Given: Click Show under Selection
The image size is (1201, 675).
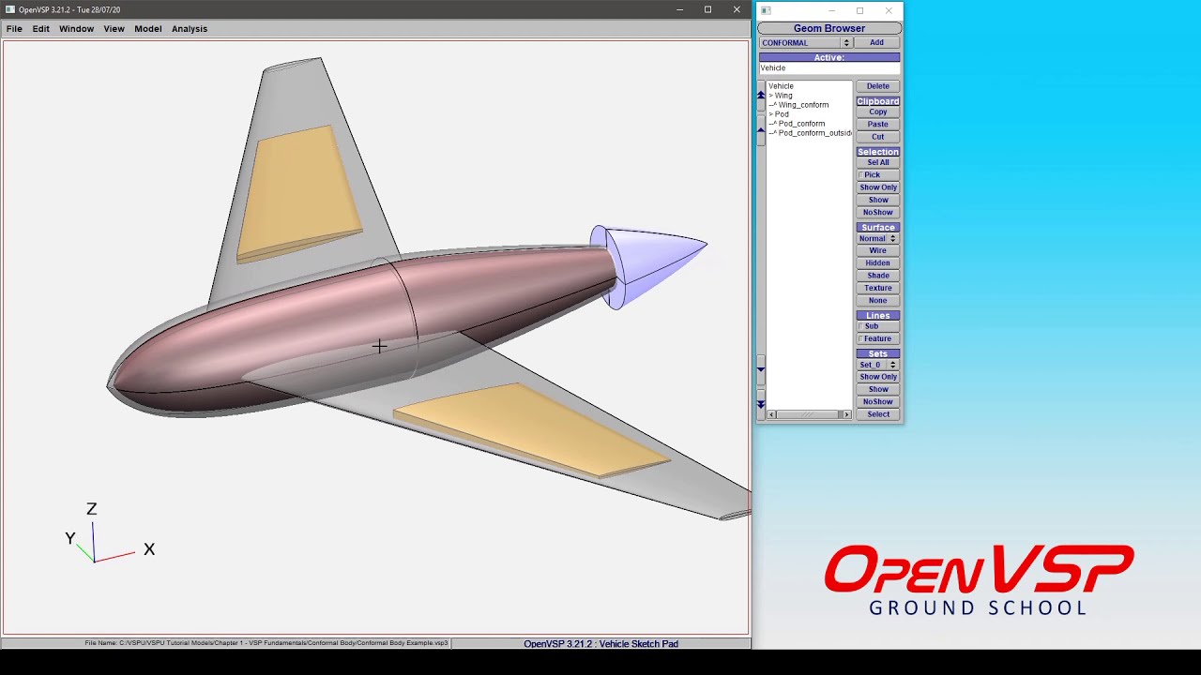Looking at the screenshot, I should pyautogui.click(x=878, y=200).
